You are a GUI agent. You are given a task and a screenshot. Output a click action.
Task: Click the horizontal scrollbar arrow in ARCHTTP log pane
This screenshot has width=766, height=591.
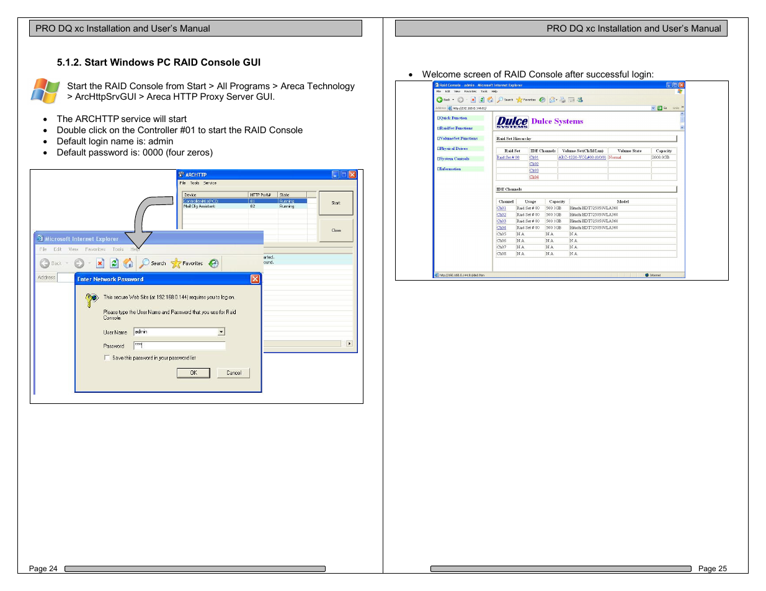(x=349, y=343)
